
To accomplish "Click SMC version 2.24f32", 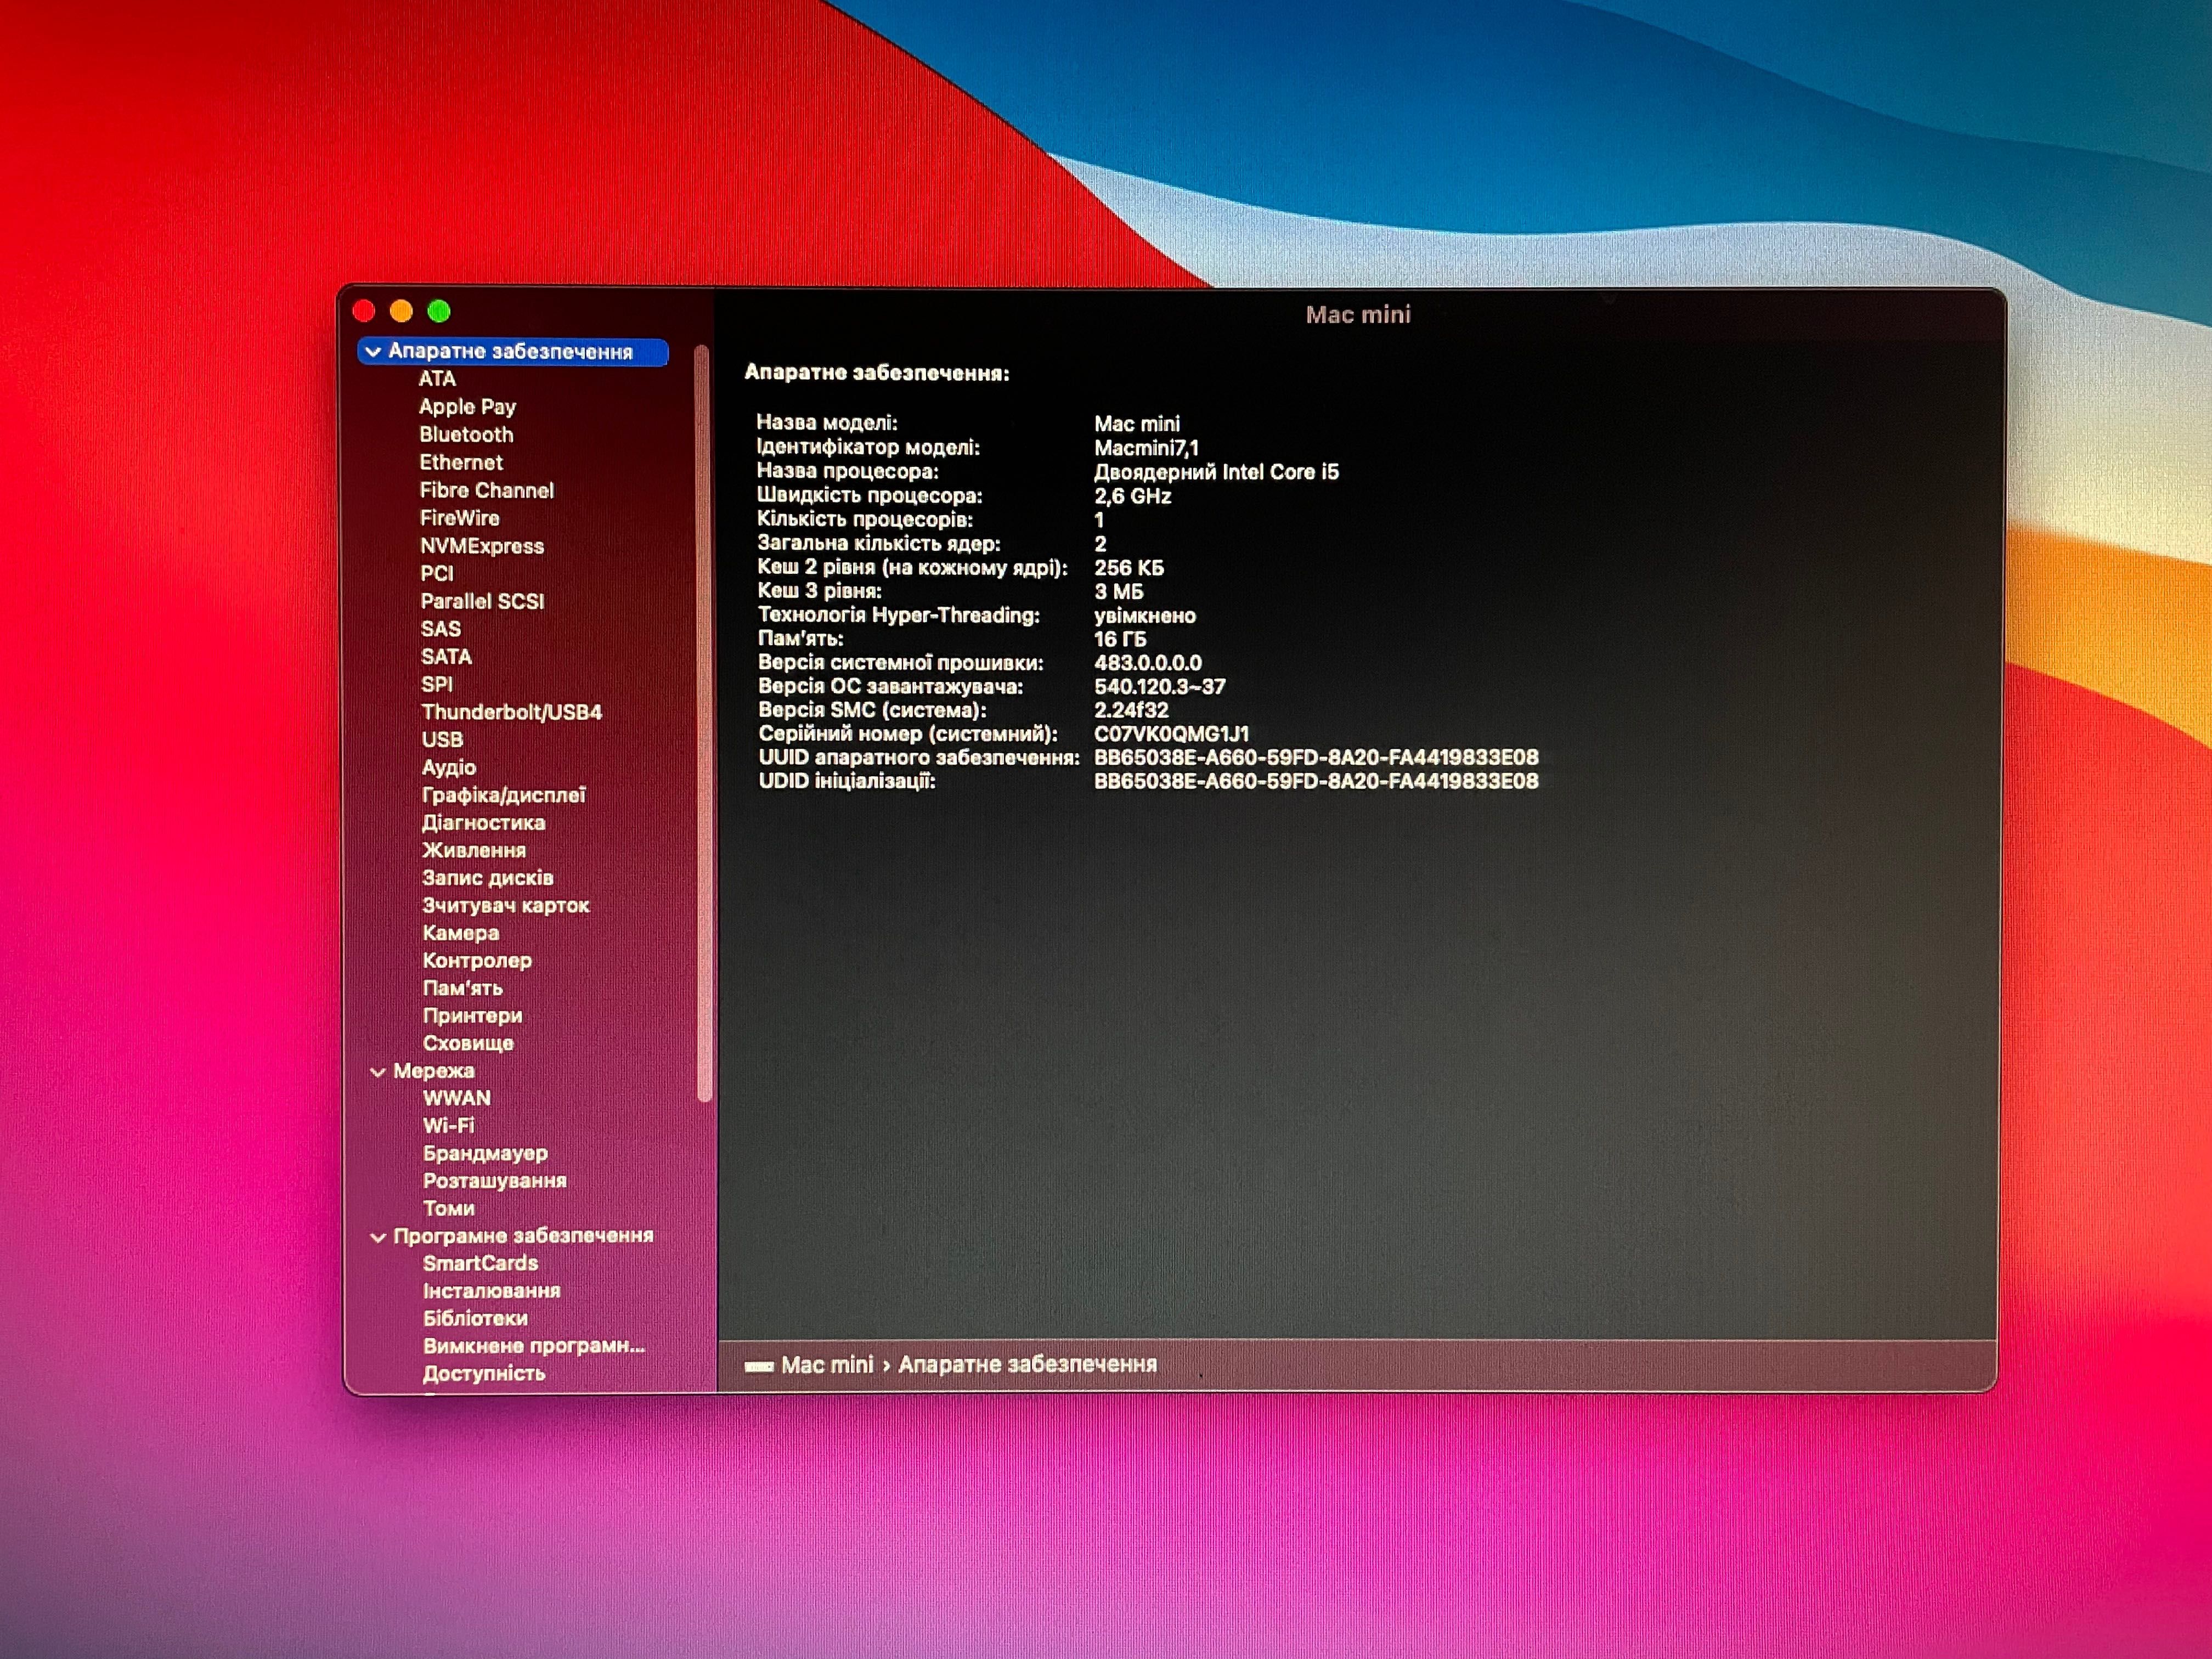I will 1131,710.
